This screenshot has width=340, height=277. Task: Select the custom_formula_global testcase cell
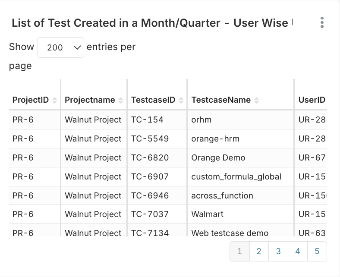pyautogui.click(x=236, y=176)
